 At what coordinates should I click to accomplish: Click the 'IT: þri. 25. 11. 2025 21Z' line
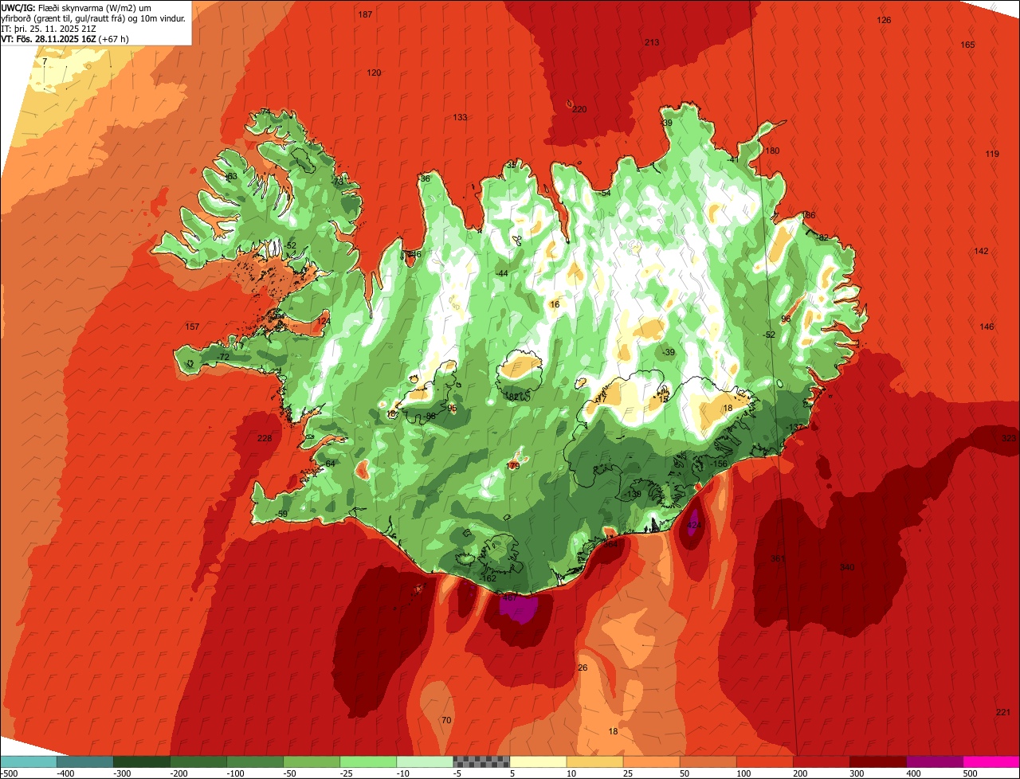49,28
